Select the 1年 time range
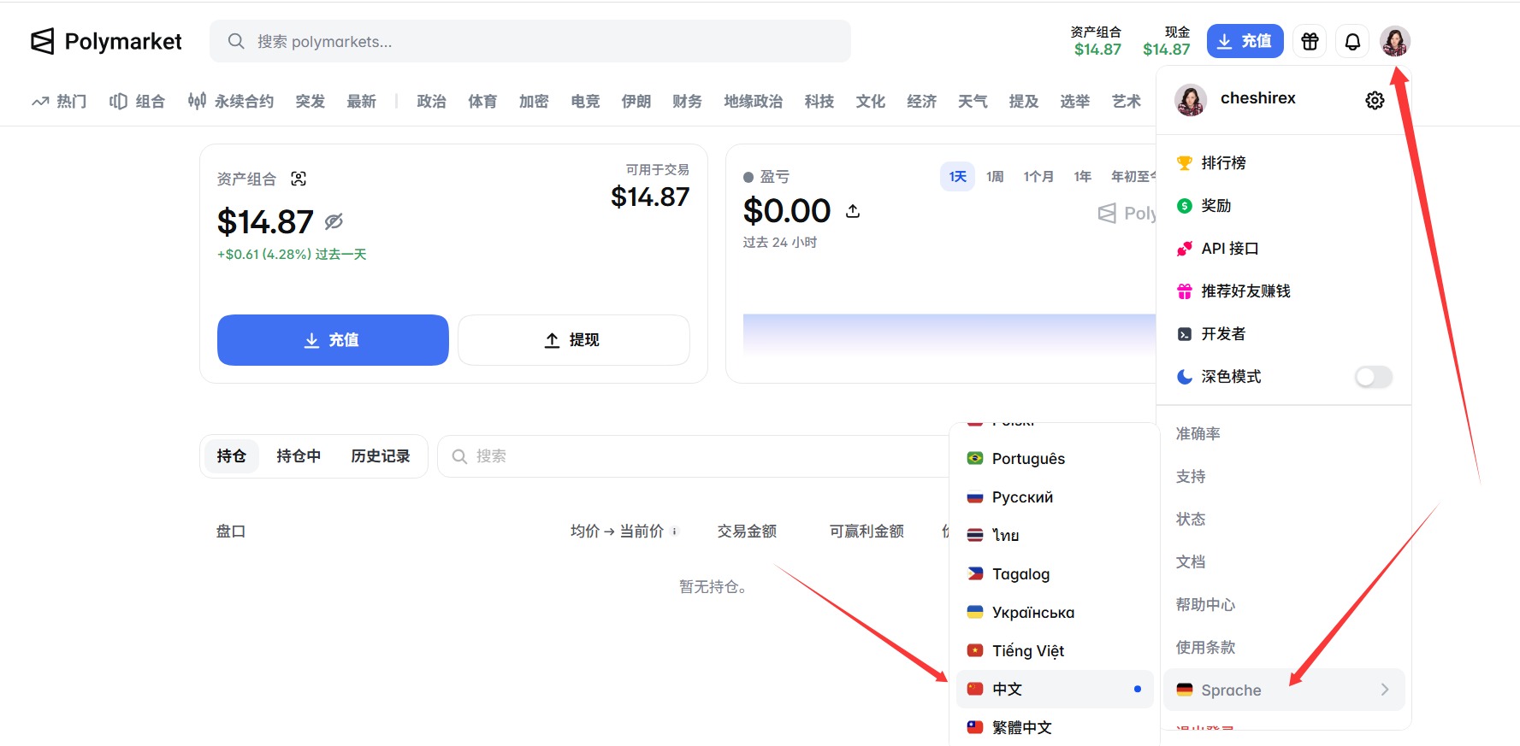 tap(1083, 176)
